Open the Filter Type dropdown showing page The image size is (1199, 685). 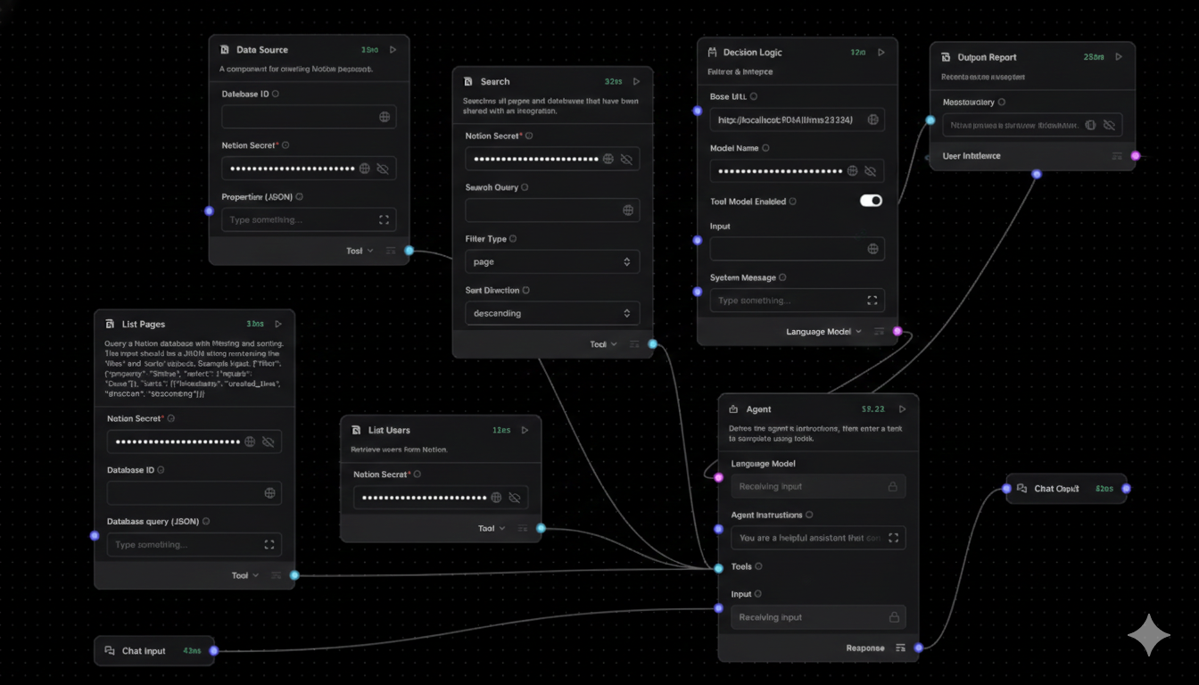(551, 262)
